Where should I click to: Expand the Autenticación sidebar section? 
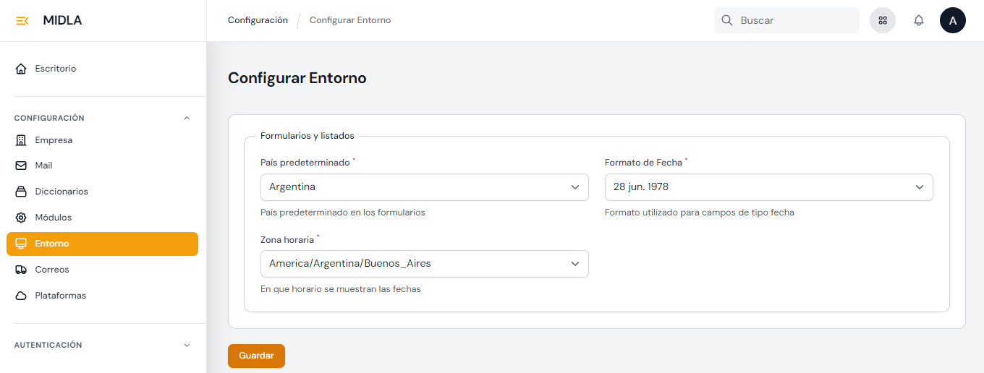coord(187,345)
